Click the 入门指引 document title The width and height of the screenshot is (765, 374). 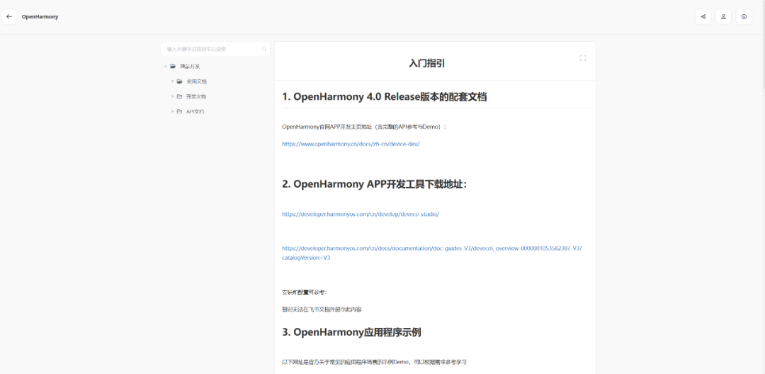(426, 63)
